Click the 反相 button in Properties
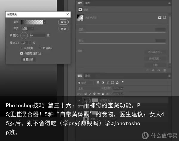Image resolution: width=179 pixels, height=141 pixels. [155, 65]
